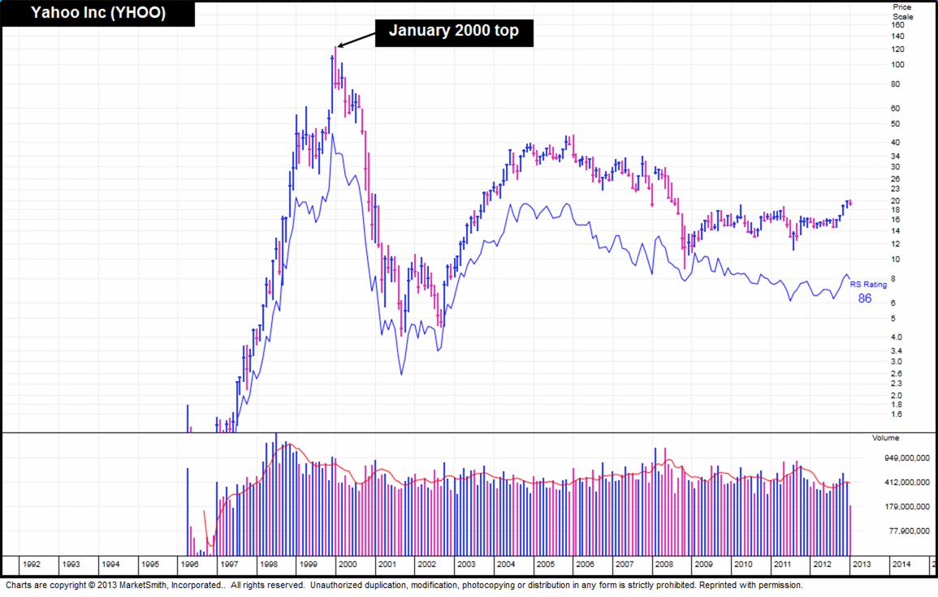Select the 2009 year label

[x=703, y=564]
